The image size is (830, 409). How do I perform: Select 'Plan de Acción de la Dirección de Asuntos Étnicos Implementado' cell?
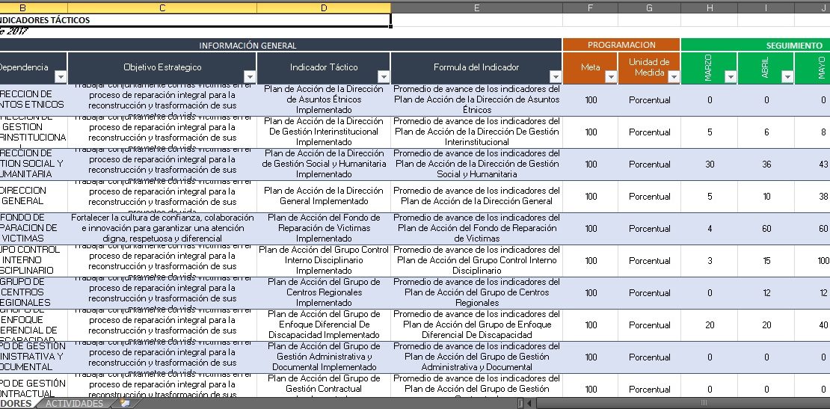pyautogui.click(x=324, y=100)
